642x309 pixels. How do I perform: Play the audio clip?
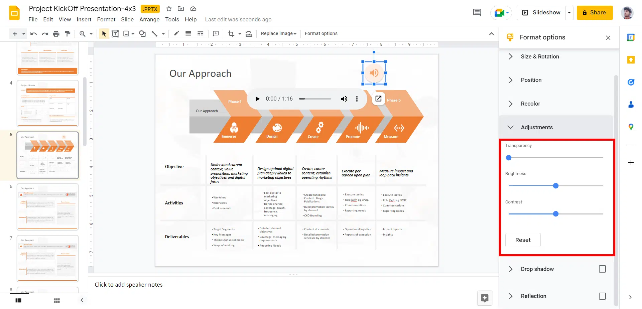257,99
